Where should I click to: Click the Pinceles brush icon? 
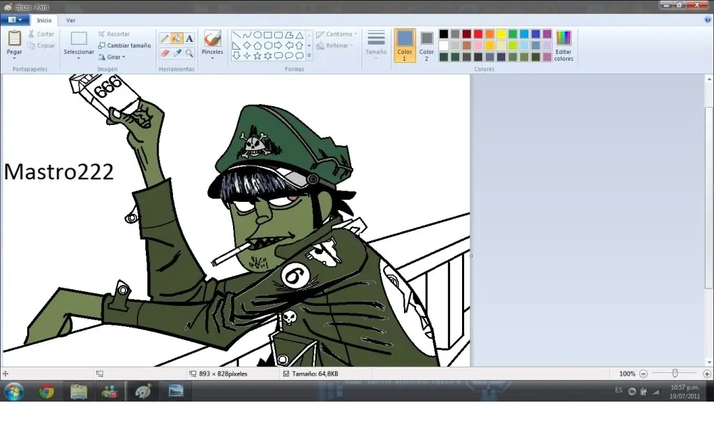pos(212,38)
